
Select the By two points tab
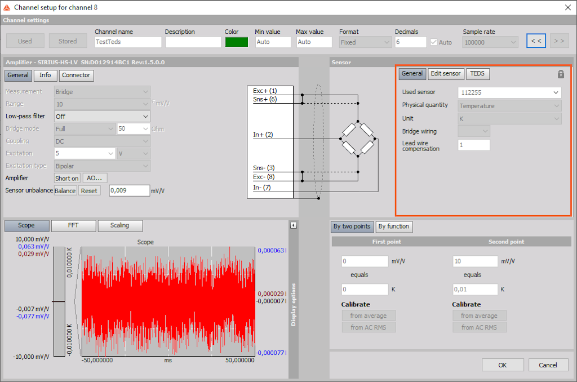tap(352, 226)
